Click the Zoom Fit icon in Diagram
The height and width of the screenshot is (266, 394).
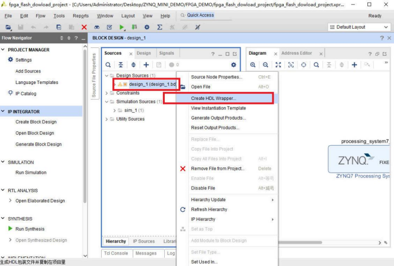tap(278, 65)
